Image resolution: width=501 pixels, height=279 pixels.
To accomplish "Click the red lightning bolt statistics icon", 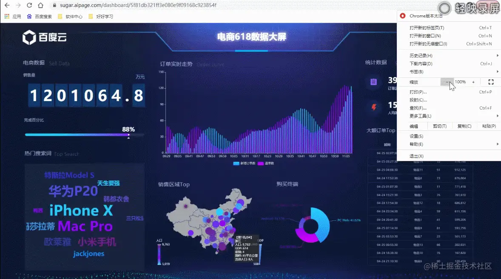I will pos(374,107).
